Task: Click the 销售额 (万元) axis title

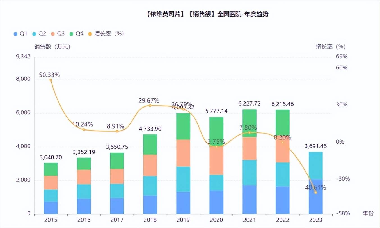Action: 52,47
